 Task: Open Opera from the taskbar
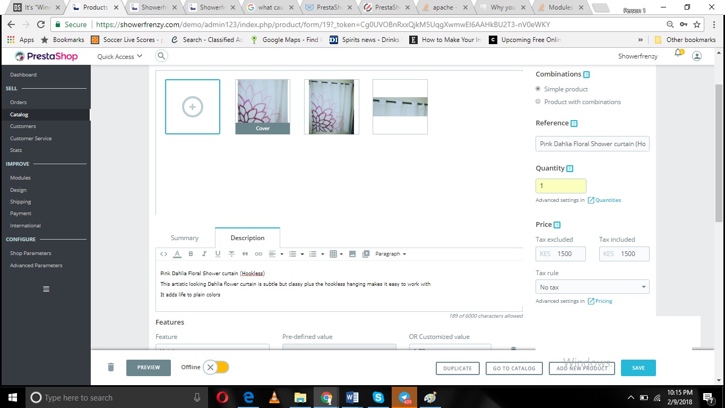[x=222, y=397]
